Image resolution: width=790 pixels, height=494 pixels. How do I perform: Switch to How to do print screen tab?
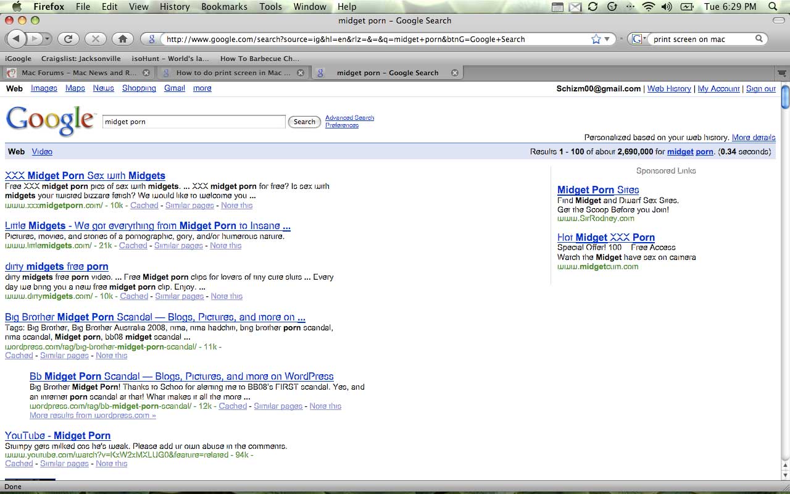click(x=233, y=73)
